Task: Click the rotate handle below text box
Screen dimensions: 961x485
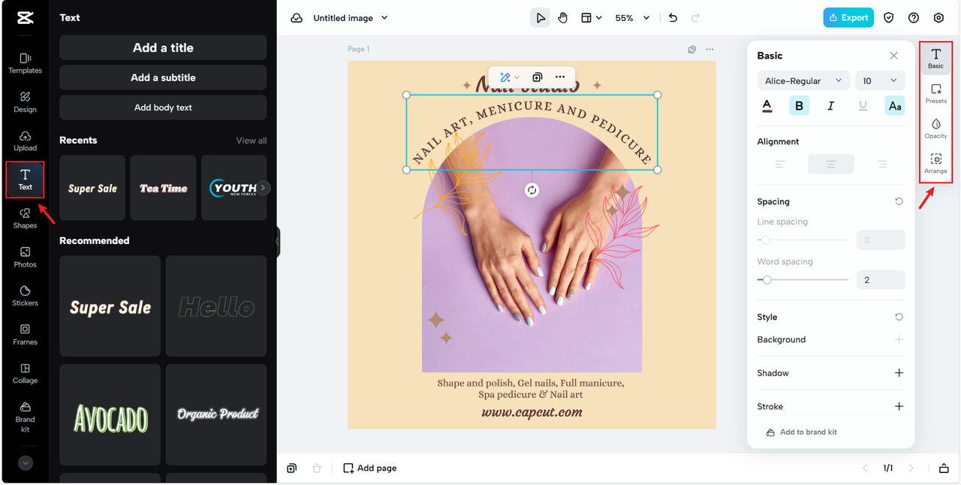Action: [532, 190]
